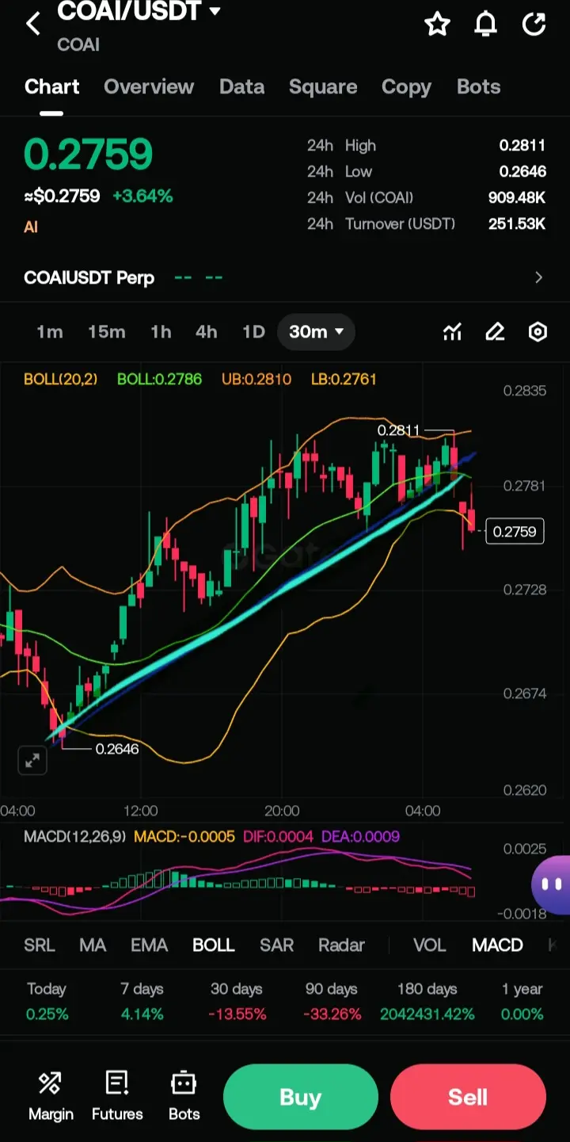570x1142 pixels.
Task: Open Margin trading
Action: (51, 1097)
